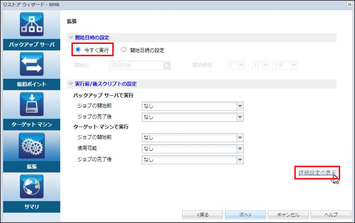This screenshot has width=355, height=223.
Task: Choose the 開始日時の設定 radio option
Action: pos(123,50)
